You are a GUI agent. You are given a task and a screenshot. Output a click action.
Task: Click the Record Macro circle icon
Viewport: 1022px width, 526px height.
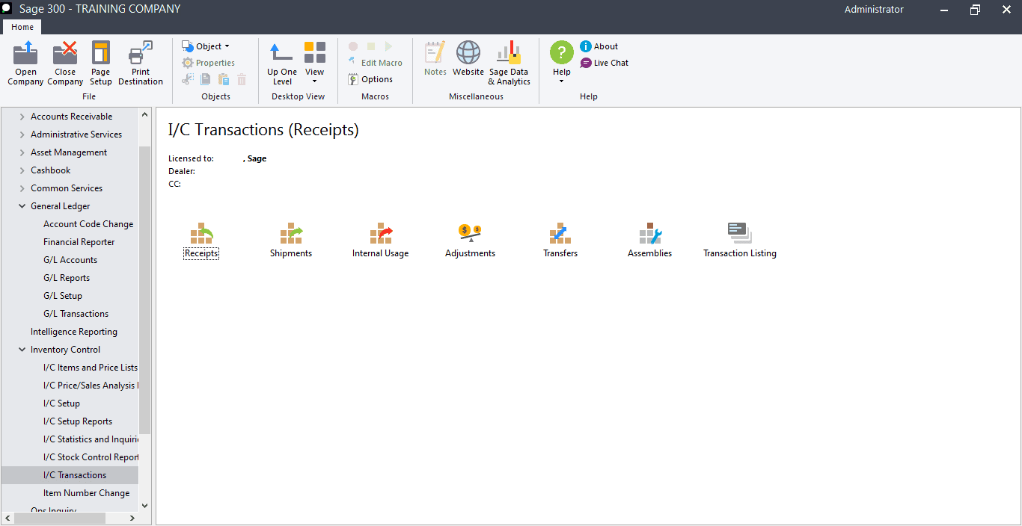pyautogui.click(x=353, y=46)
